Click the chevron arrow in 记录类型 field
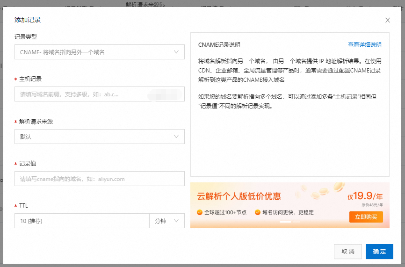 coord(176,52)
